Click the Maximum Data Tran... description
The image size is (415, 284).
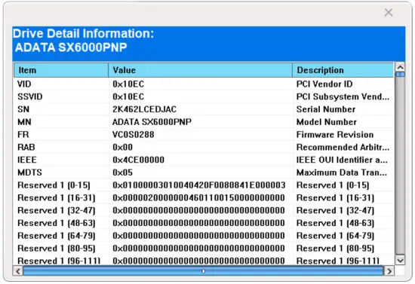coord(342,173)
